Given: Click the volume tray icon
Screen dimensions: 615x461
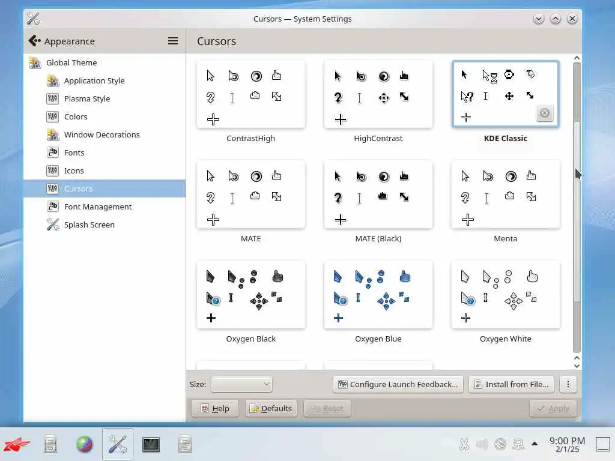Looking at the screenshot, I should [482, 444].
